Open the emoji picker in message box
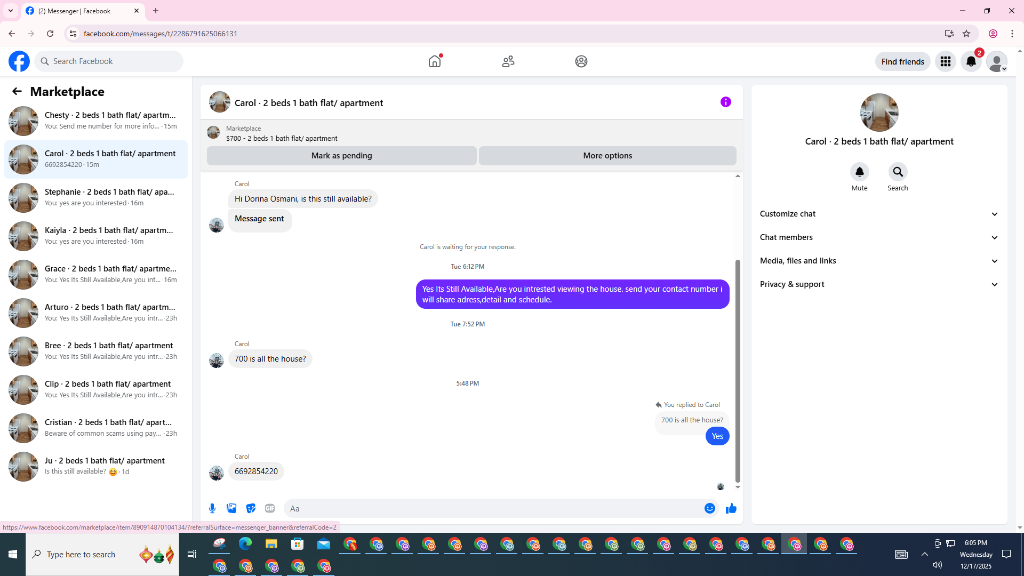This screenshot has width=1024, height=576. tap(709, 508)
